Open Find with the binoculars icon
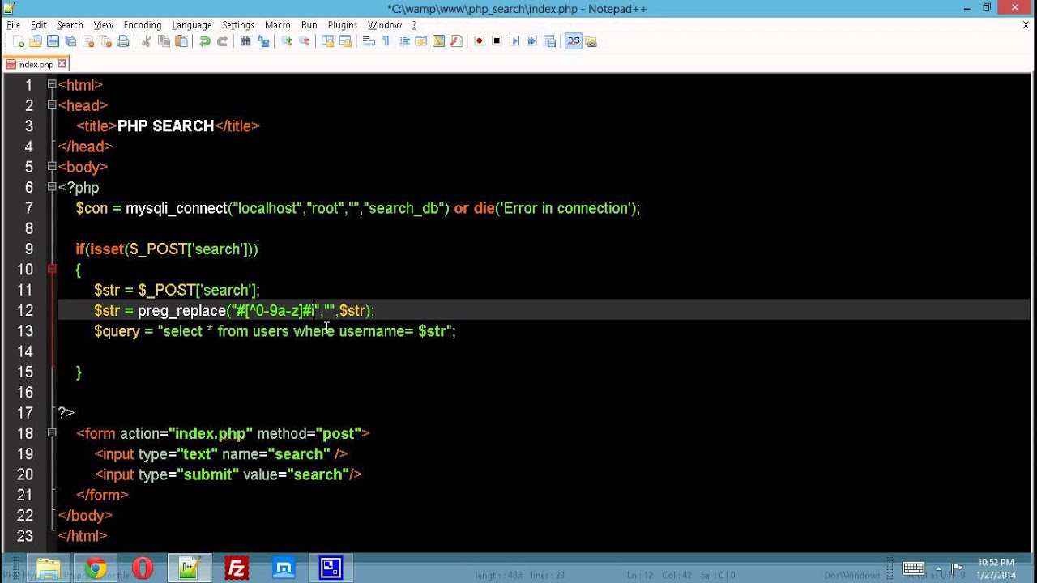Image resolution: width=1037 pixels, height=583 pixels. (245, 41)
